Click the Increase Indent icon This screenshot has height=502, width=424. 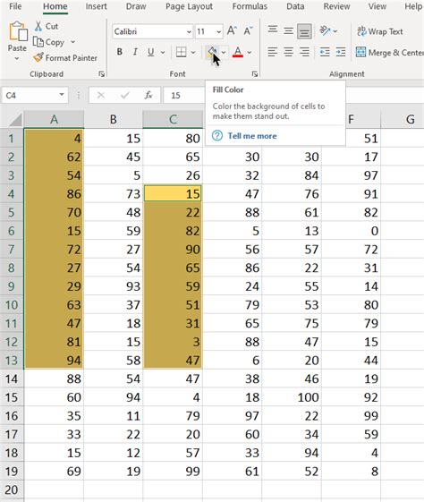[x=341, y=52]
